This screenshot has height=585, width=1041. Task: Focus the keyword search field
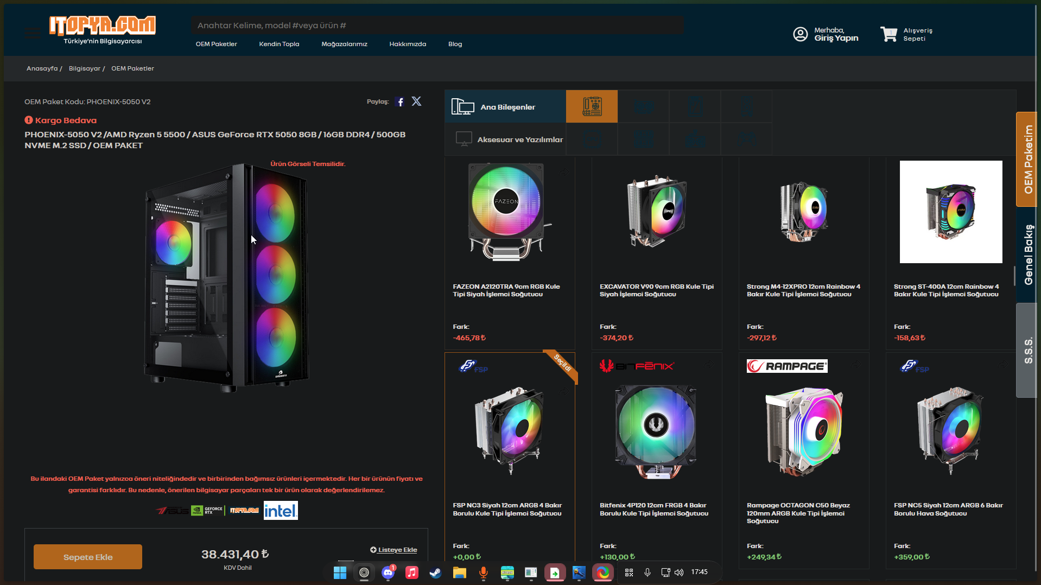pyautogui.click(x=437, y=26)
